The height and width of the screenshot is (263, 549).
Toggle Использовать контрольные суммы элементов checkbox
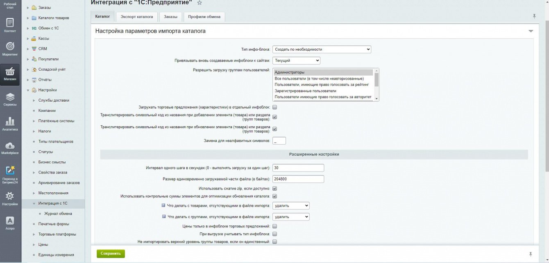(x=275, y=196)
